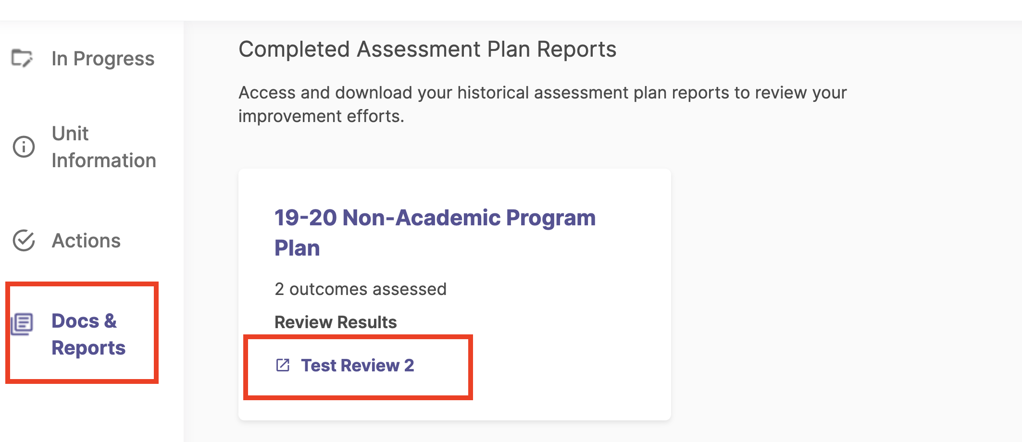
Task: Open the 19-20 Non-Academic Program Plan report
Action: pos(434,232)
